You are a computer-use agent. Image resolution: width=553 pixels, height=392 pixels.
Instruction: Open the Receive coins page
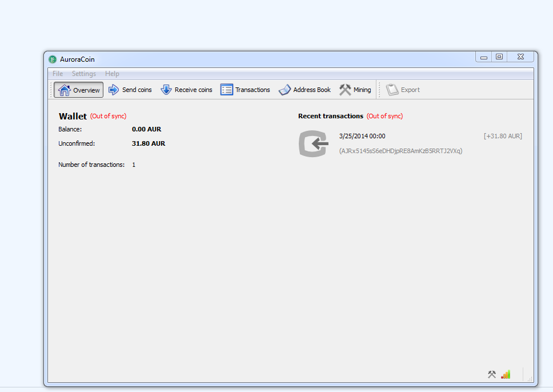186,90
